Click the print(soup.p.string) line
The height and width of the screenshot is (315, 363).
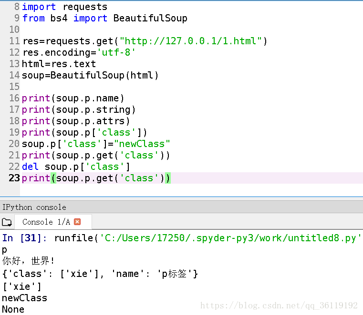point(79,109)
